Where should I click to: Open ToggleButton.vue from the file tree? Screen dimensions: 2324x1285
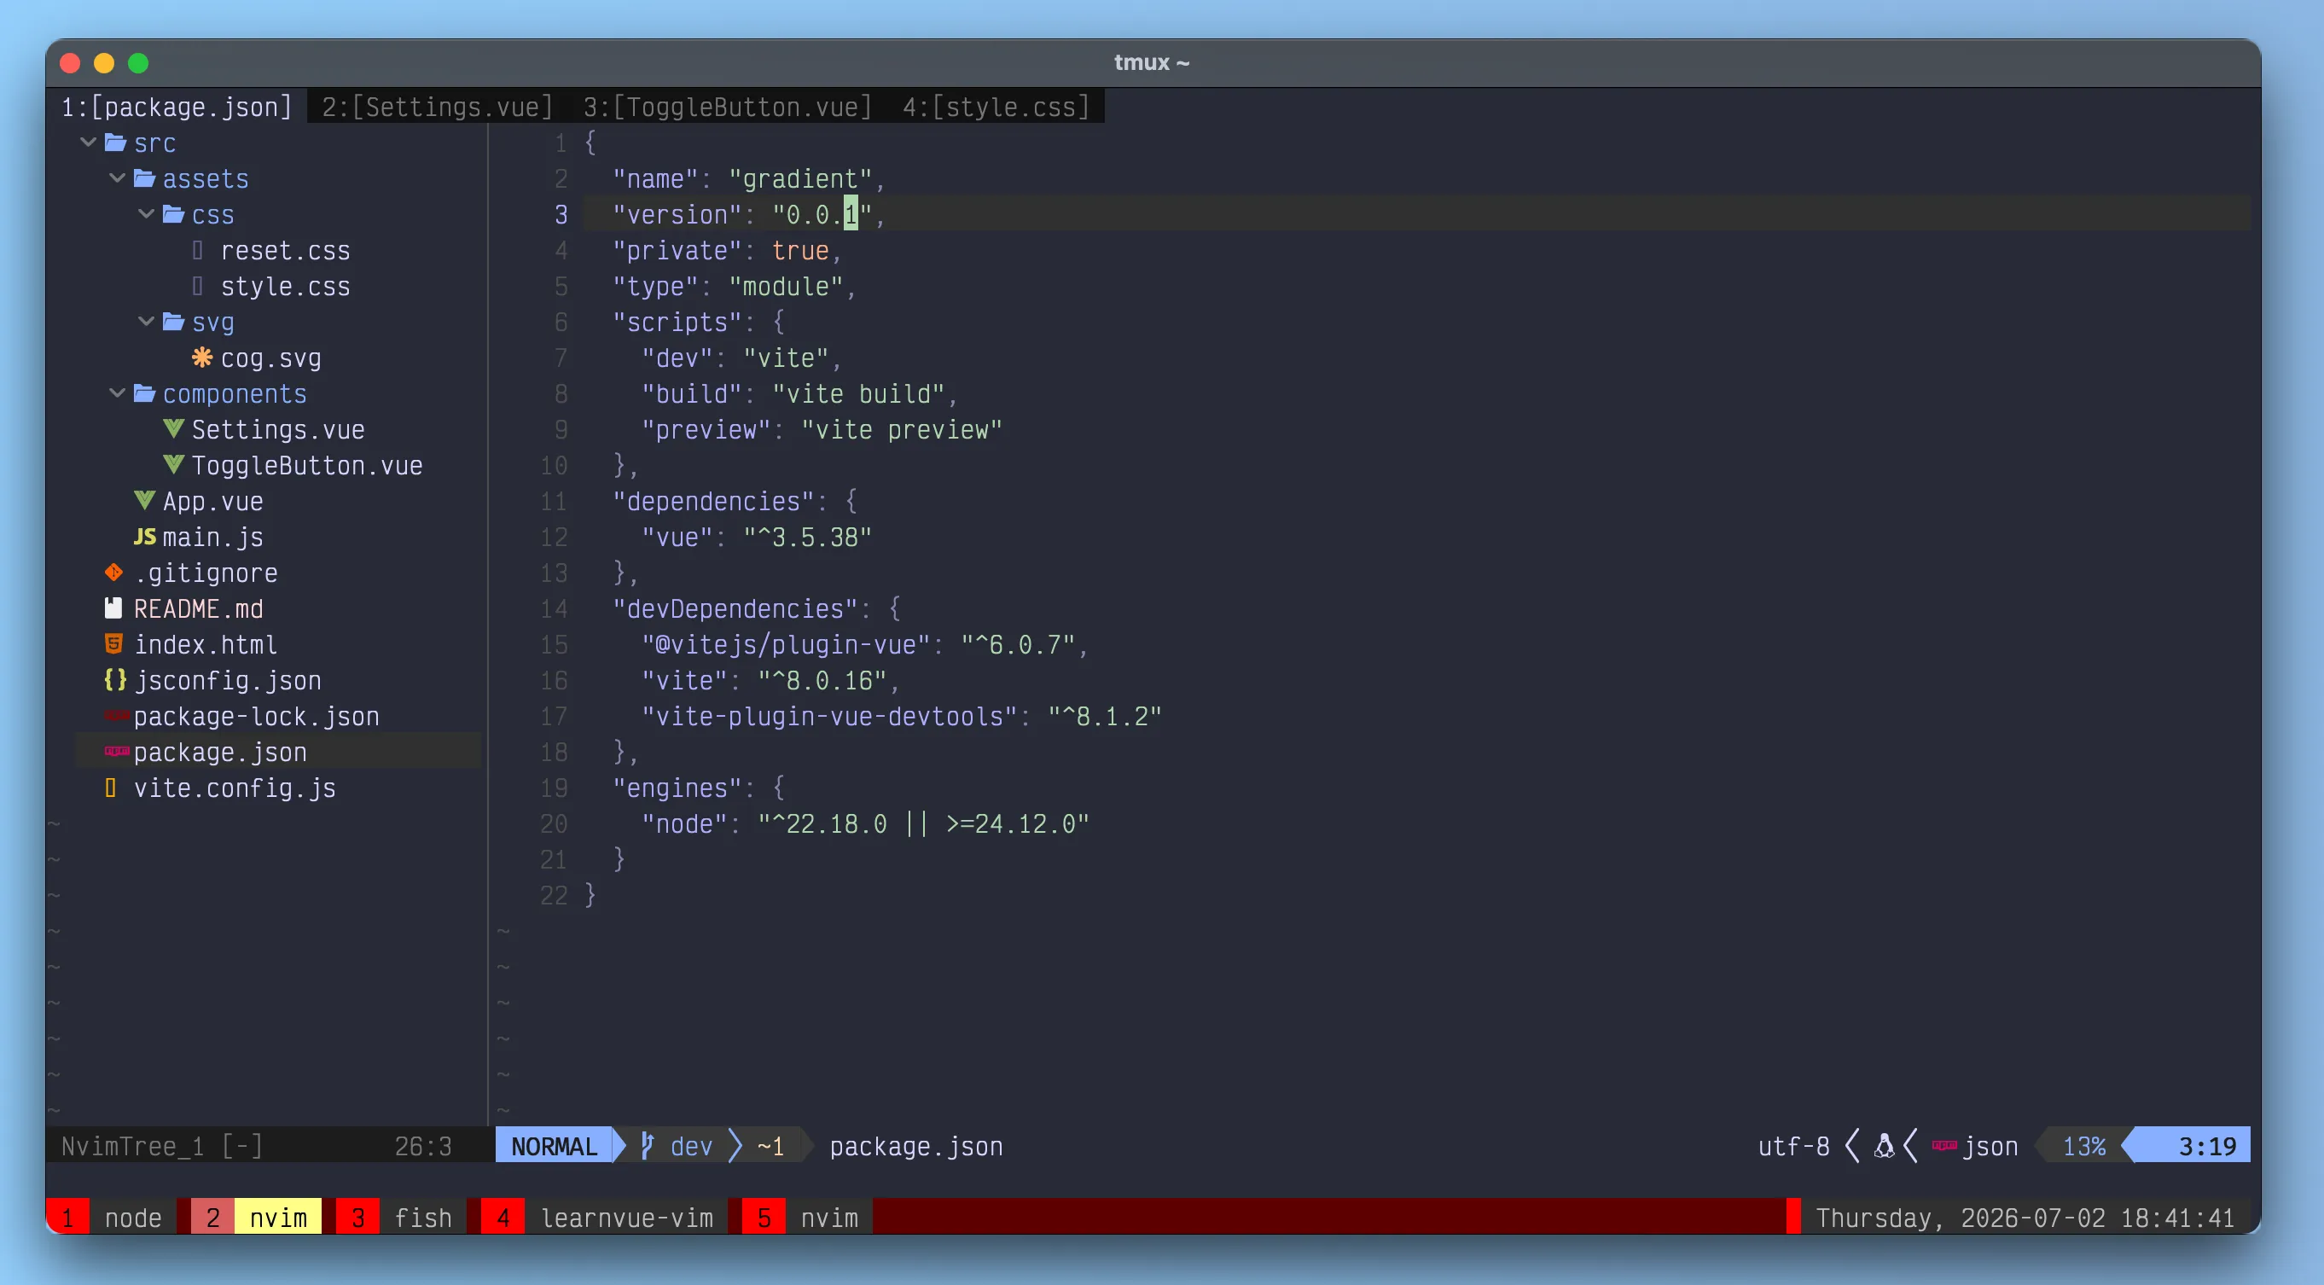coord(307,466)
